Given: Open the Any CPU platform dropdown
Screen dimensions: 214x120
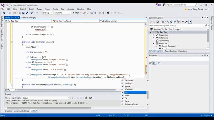Looking at the screenshot, I should click(x=62, y=13).
